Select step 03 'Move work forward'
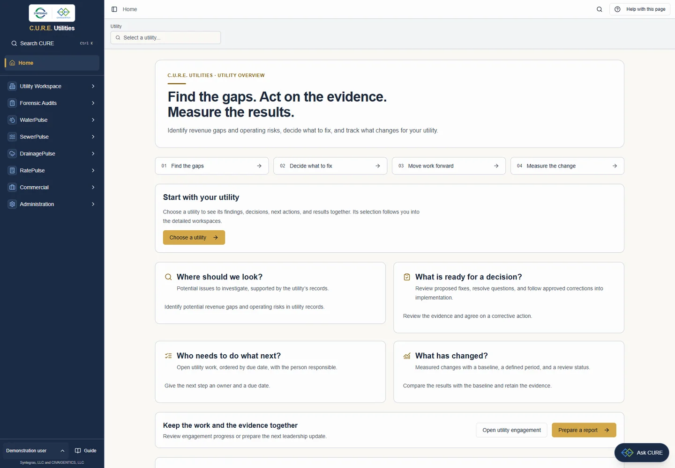This screenshot has height=468, width=675. coord(449,166)
